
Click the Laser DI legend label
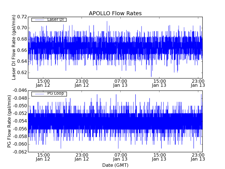tap(55, 19)
